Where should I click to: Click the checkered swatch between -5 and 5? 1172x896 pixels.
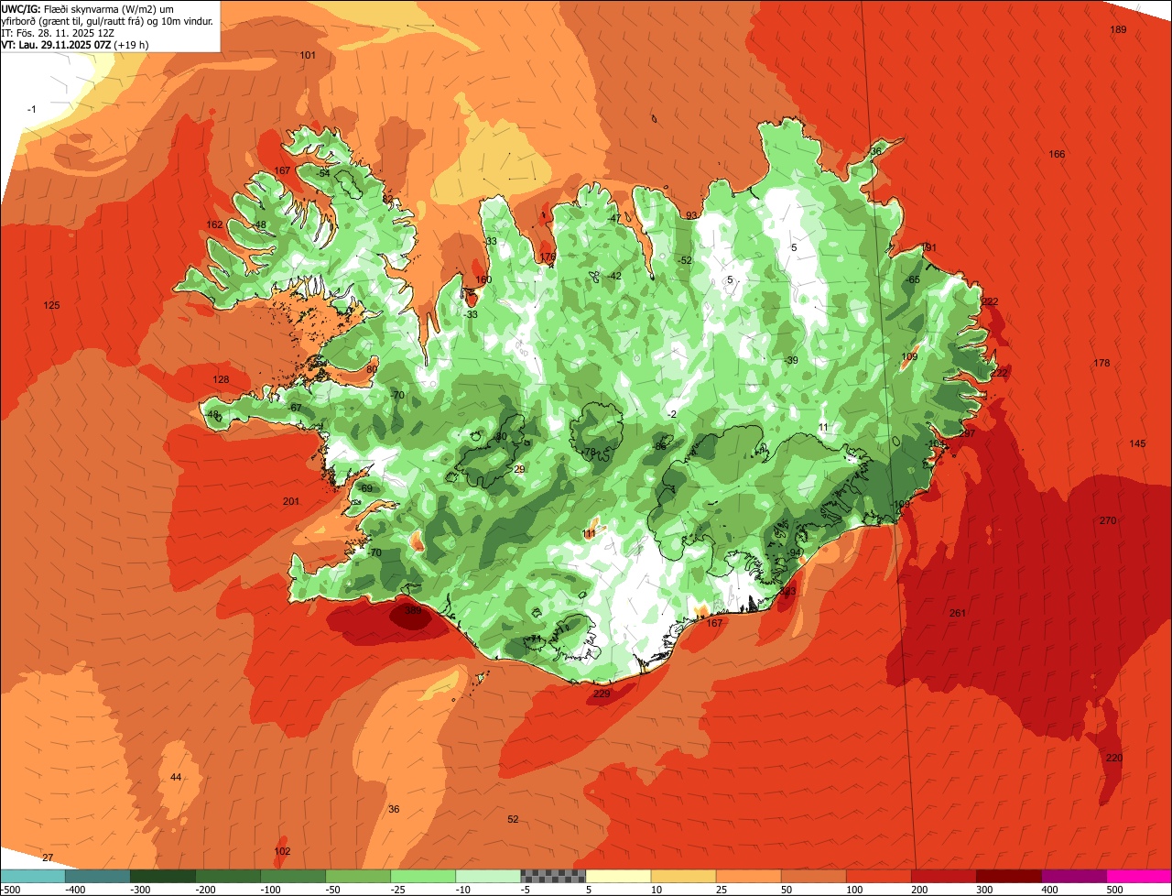point(554,876)
